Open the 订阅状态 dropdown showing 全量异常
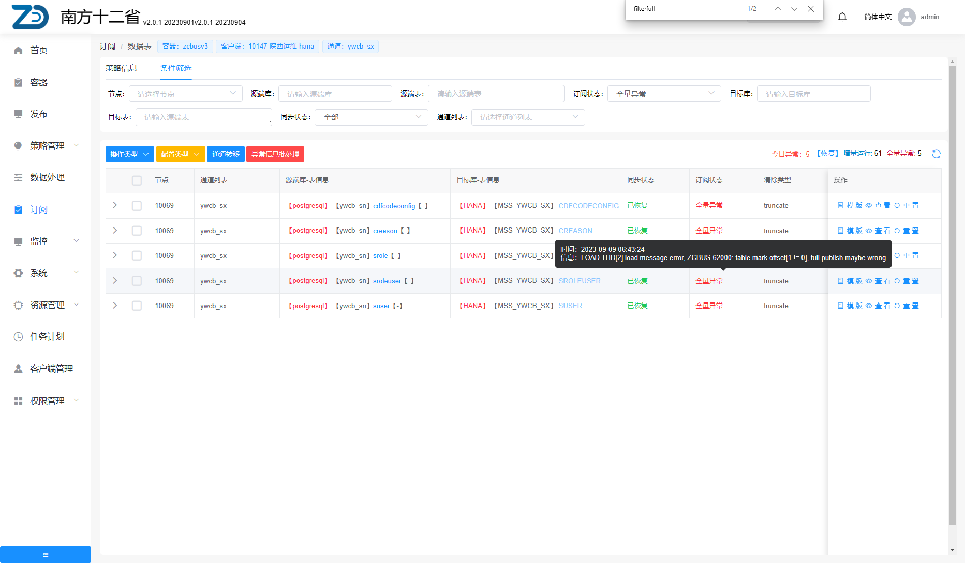 [x=664, y=94]
